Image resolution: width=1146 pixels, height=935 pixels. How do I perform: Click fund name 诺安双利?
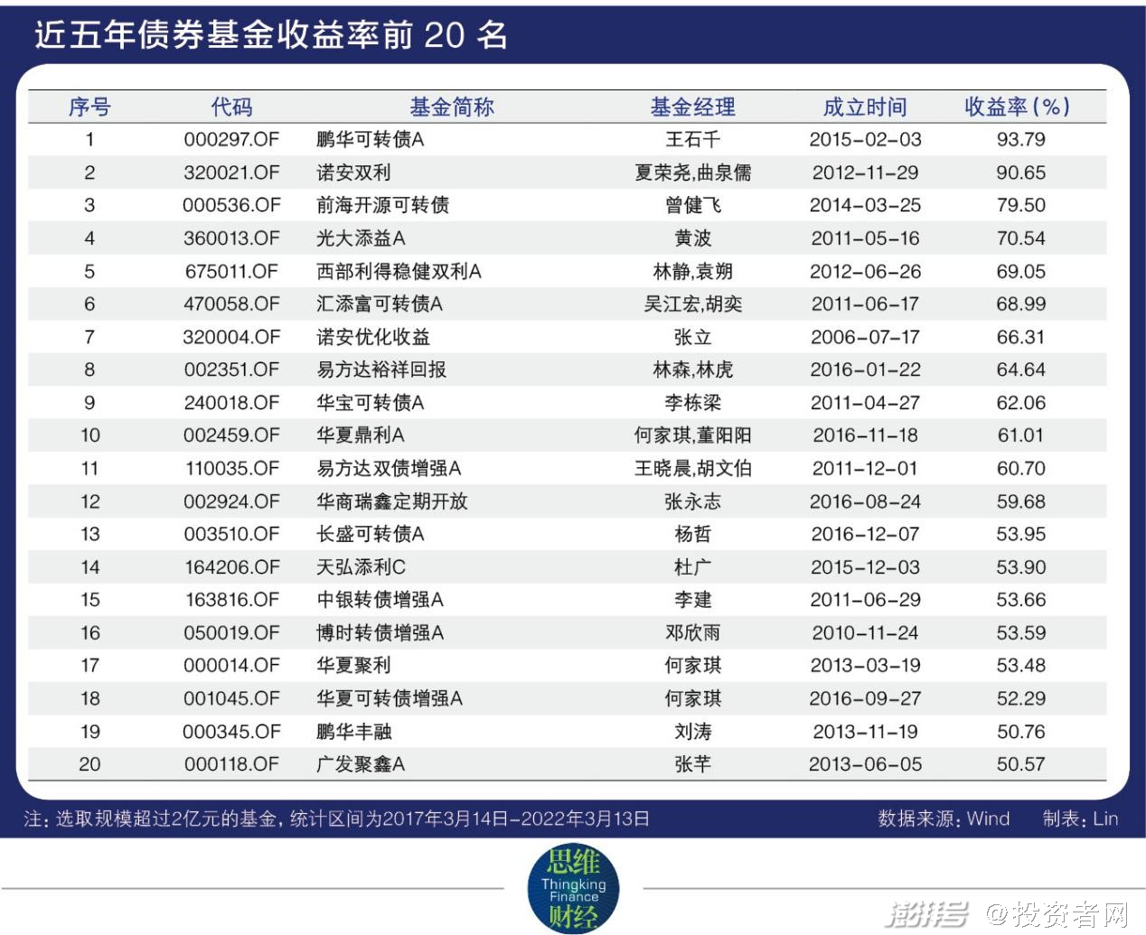pyautogui.click(x=353, y=173)
